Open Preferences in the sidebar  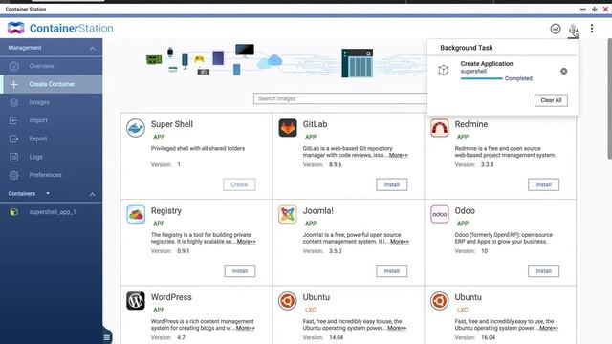pyautogui.click(x=51, y=175)
